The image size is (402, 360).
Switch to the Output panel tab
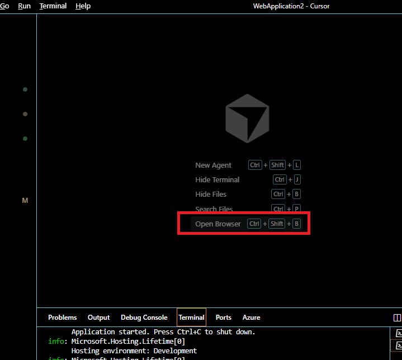click(99, 318)
